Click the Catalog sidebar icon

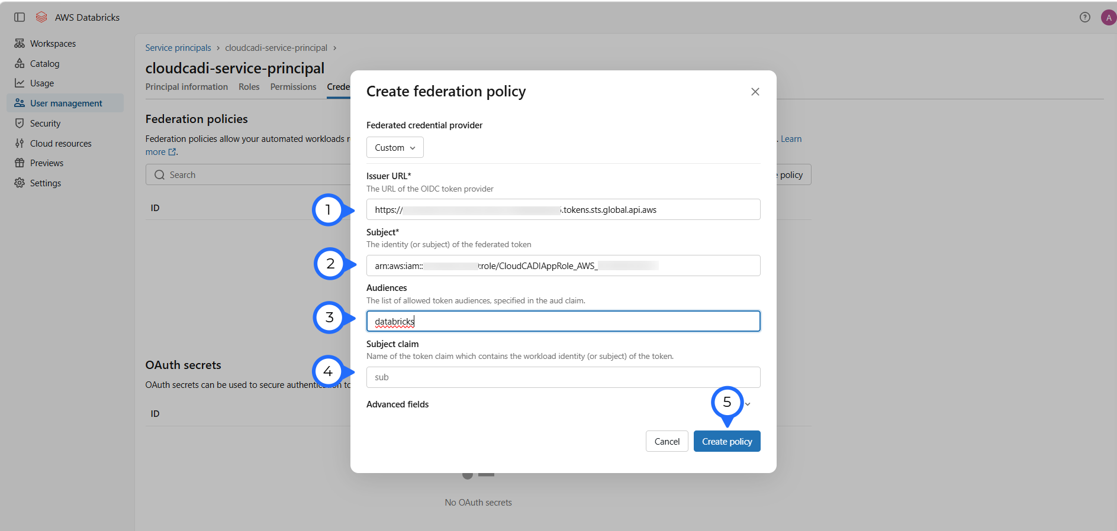click(20, 63)
